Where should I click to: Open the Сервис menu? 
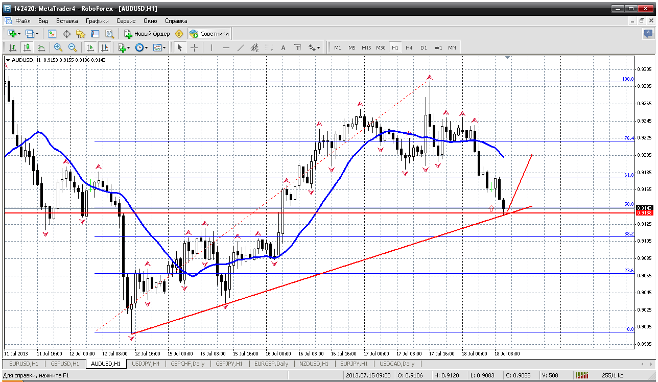[x=126, y=21]
